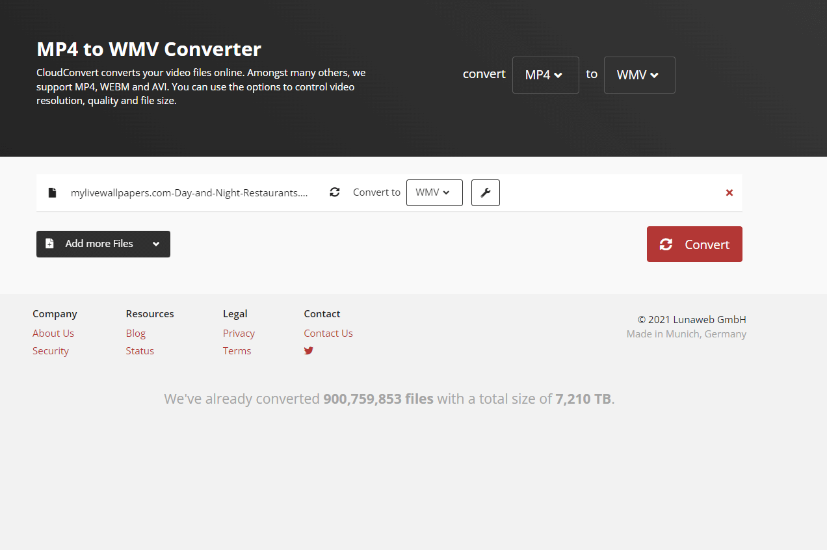The width and height of the screenshot is (827, 550).
Task: Open the Twitter bird icon link
Action: [309, 351]
